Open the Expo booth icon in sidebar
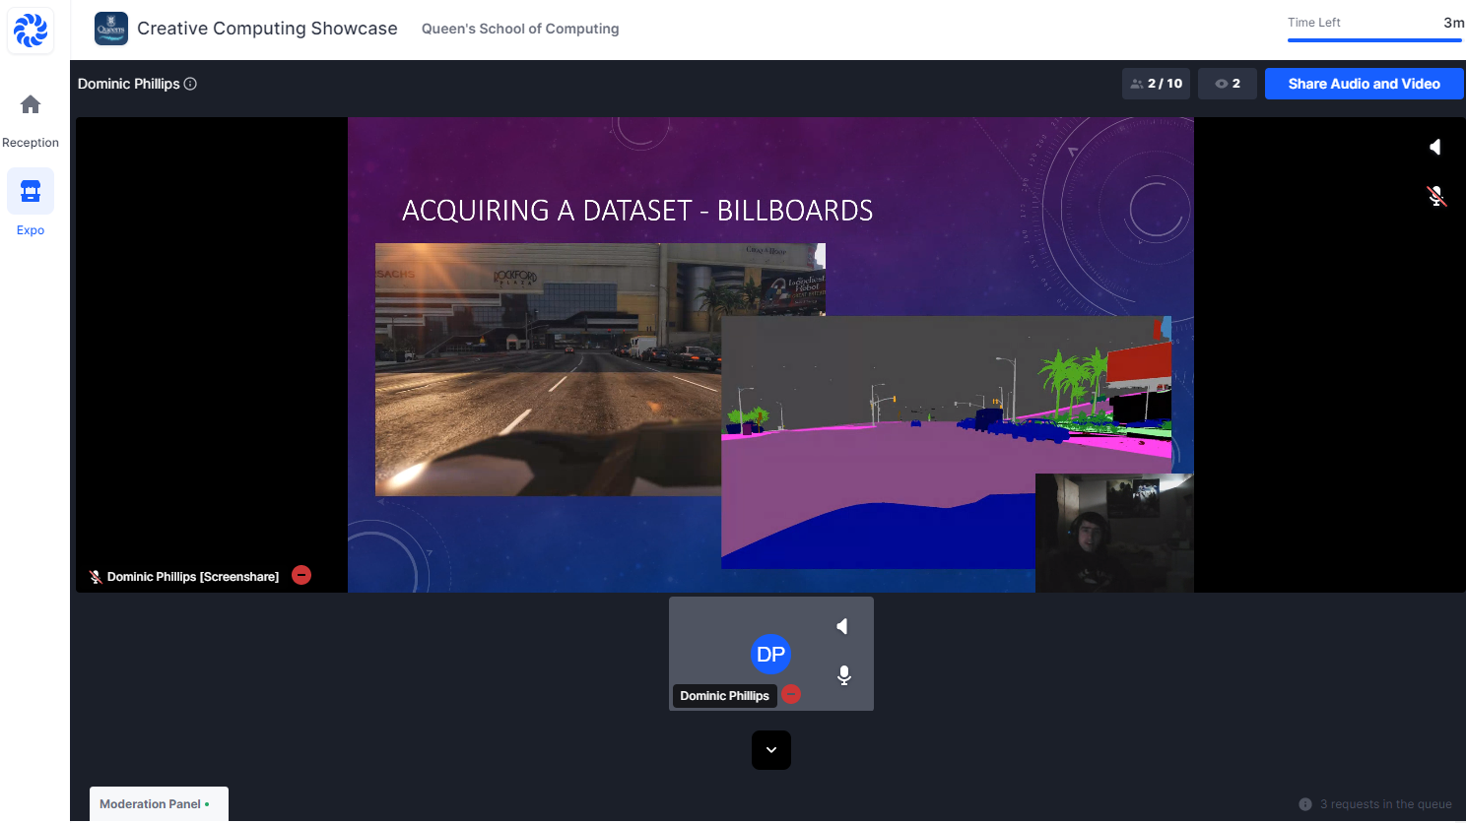This screenshot has height=823, width=1466. point(31,191)
